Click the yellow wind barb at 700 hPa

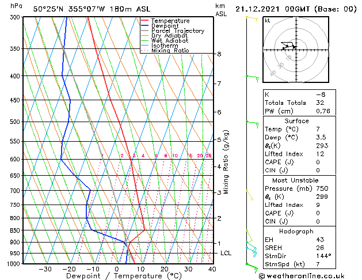[250, 195]
